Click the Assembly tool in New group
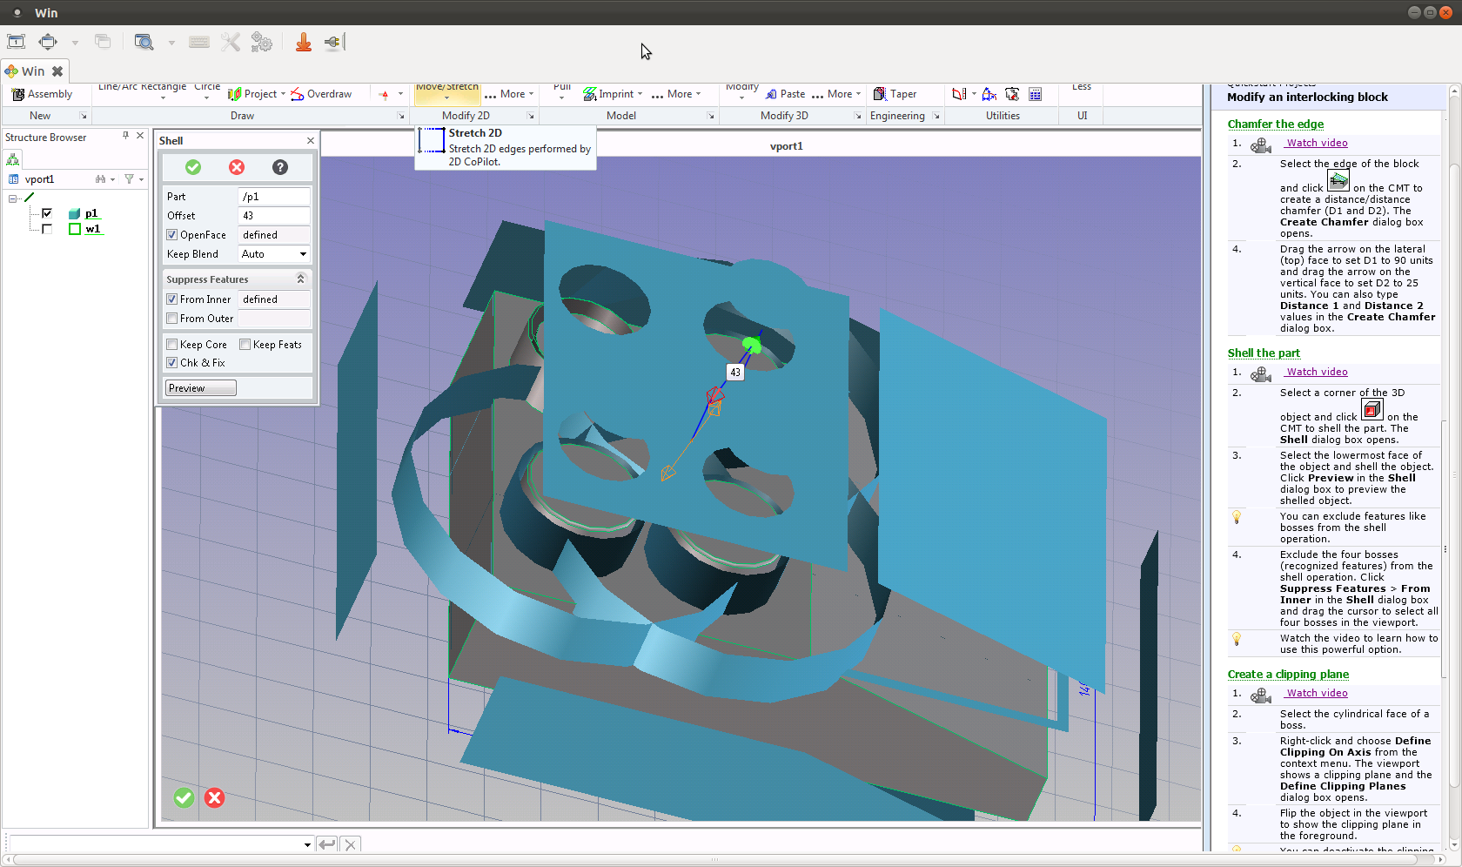 coord(43,94)
